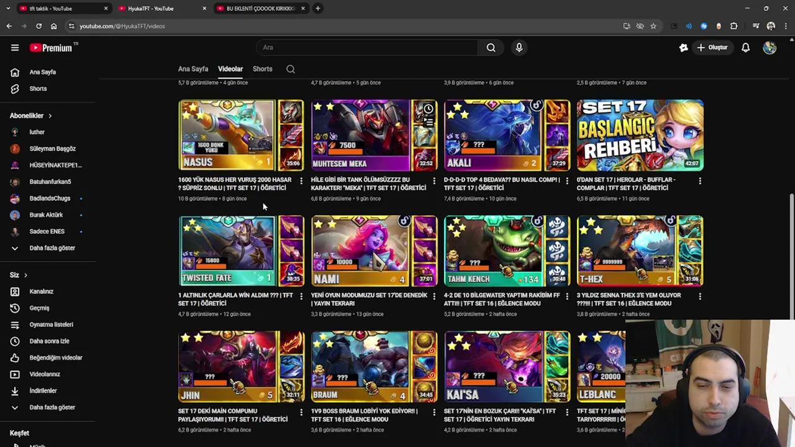Image resolution: width=795 pixels, height=447 pixels.
Task: Click the YouTube search input field
Action: coord(366,47)
